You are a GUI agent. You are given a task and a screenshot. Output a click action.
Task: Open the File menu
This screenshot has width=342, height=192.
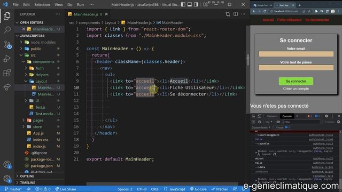(x=15, y=5)
